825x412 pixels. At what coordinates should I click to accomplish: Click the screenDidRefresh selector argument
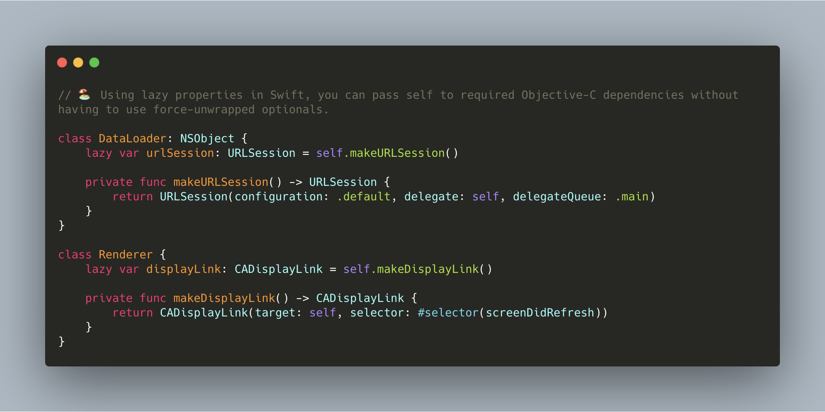[x=540, y=313]
